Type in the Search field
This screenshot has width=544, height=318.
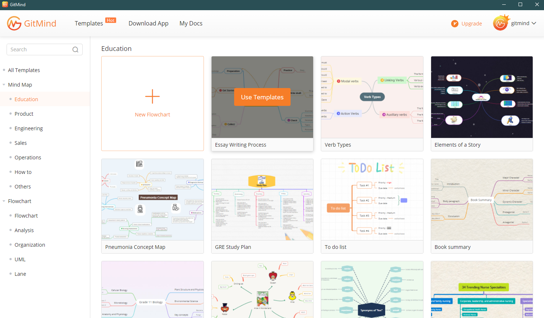pos(40,49)
